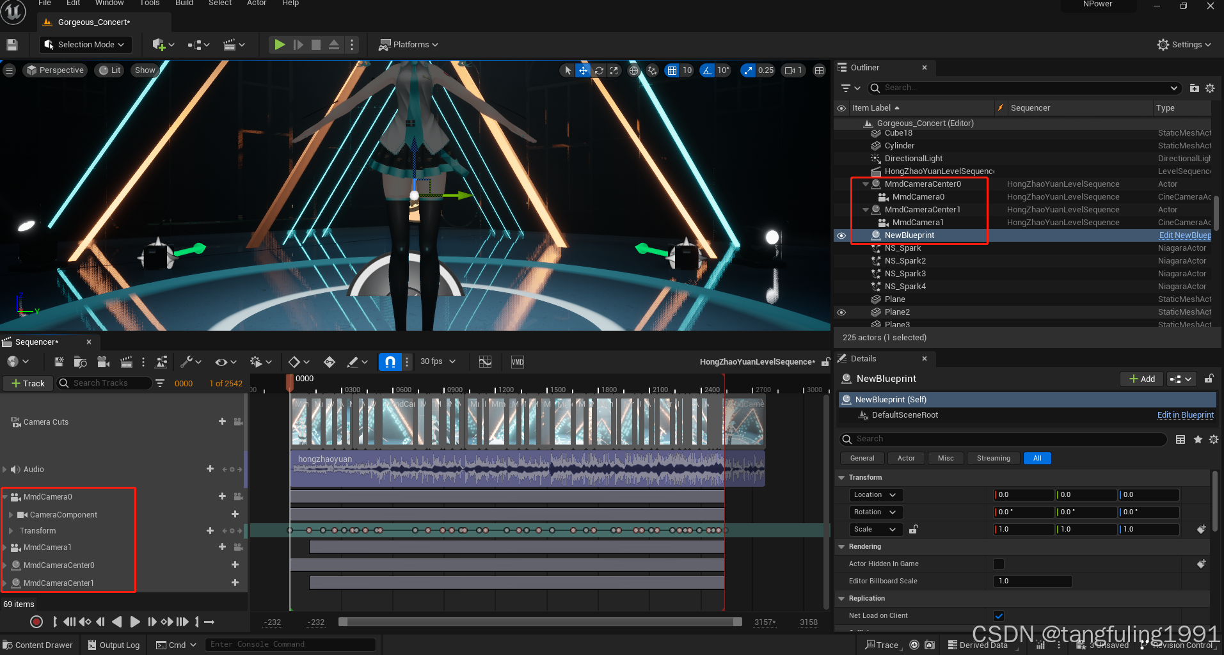
Task: Open the quick add content icon
Action: (163, 45)
